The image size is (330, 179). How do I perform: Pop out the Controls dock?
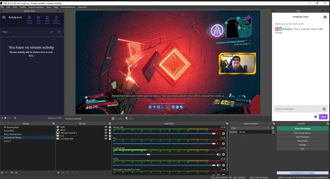click(328, 123)
